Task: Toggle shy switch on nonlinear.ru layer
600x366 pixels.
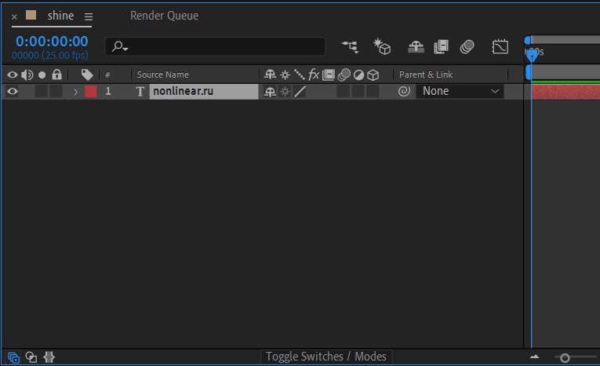Action: [270, 92]
